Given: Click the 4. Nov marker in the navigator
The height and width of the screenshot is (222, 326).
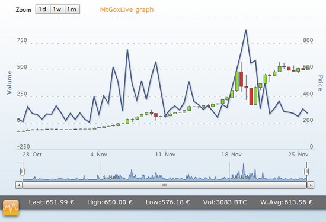Looking at the screenshot, I should click(x=110, y=178).
